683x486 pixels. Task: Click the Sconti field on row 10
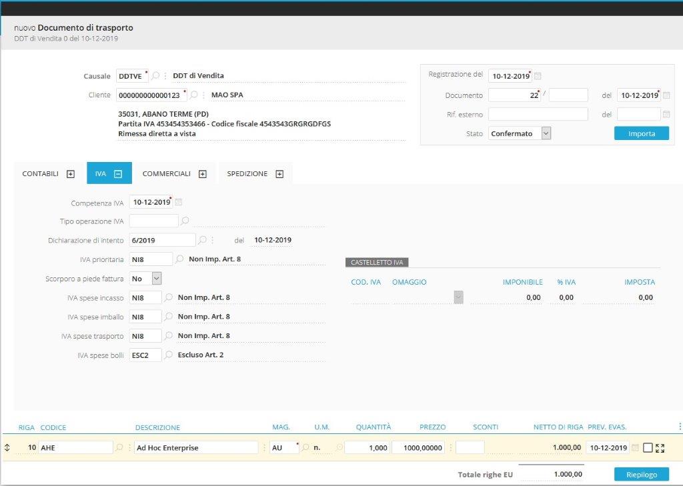[470, 448]
